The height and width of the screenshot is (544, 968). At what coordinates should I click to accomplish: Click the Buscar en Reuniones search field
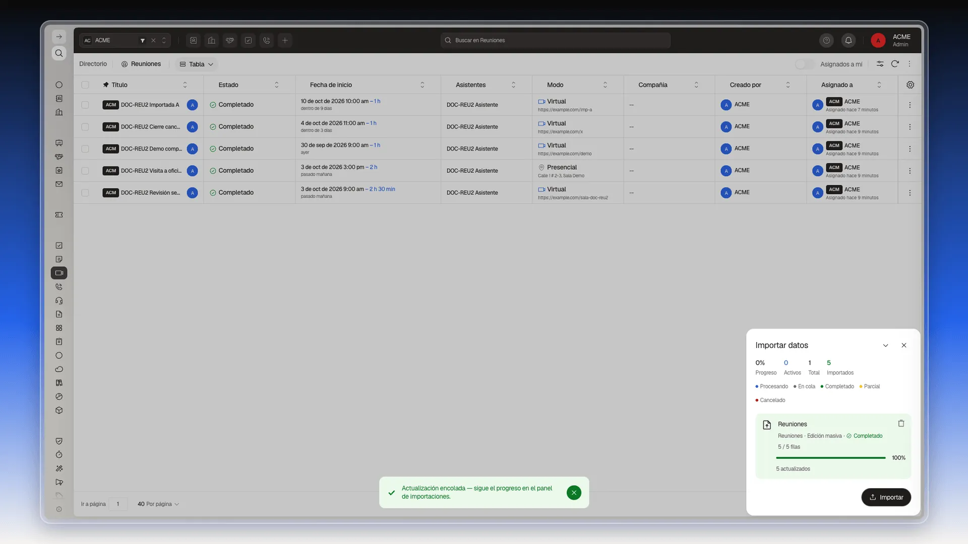(x=555, y=40)
